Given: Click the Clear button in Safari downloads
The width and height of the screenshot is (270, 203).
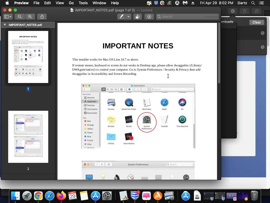Looking at the screenshot, I should [x=257, y=22].
